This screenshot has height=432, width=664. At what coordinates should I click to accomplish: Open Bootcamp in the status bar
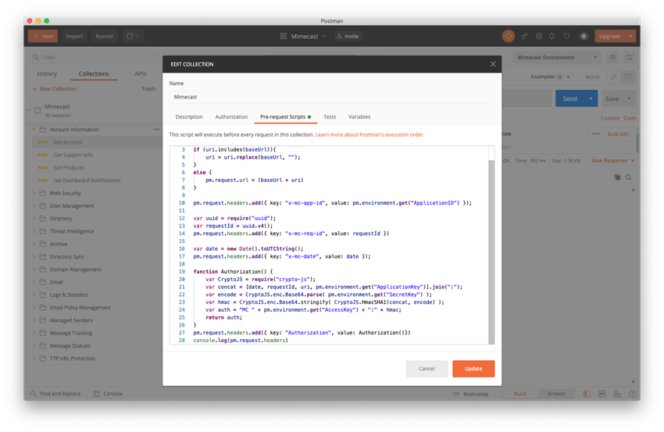[x=470, y=394]
